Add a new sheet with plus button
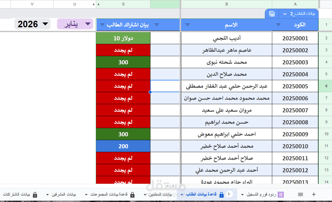Screen dimensions: 332x202 pyautogui.click(x=314, y=194)
